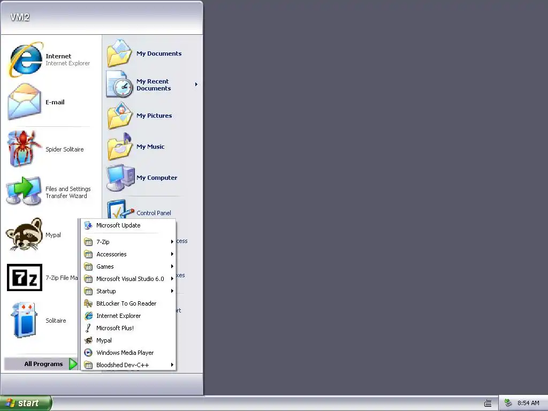The image size is (548, 411).
Task: Click the Internet Explorer subtitle text under Internet
Action: pyautogui.click(x=68, y=63)
